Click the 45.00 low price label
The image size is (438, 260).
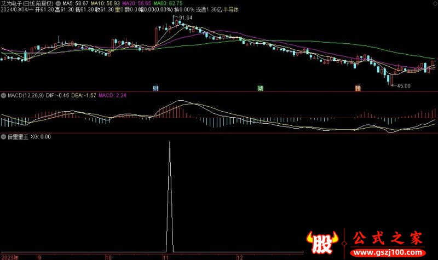(x=404, y=85)
